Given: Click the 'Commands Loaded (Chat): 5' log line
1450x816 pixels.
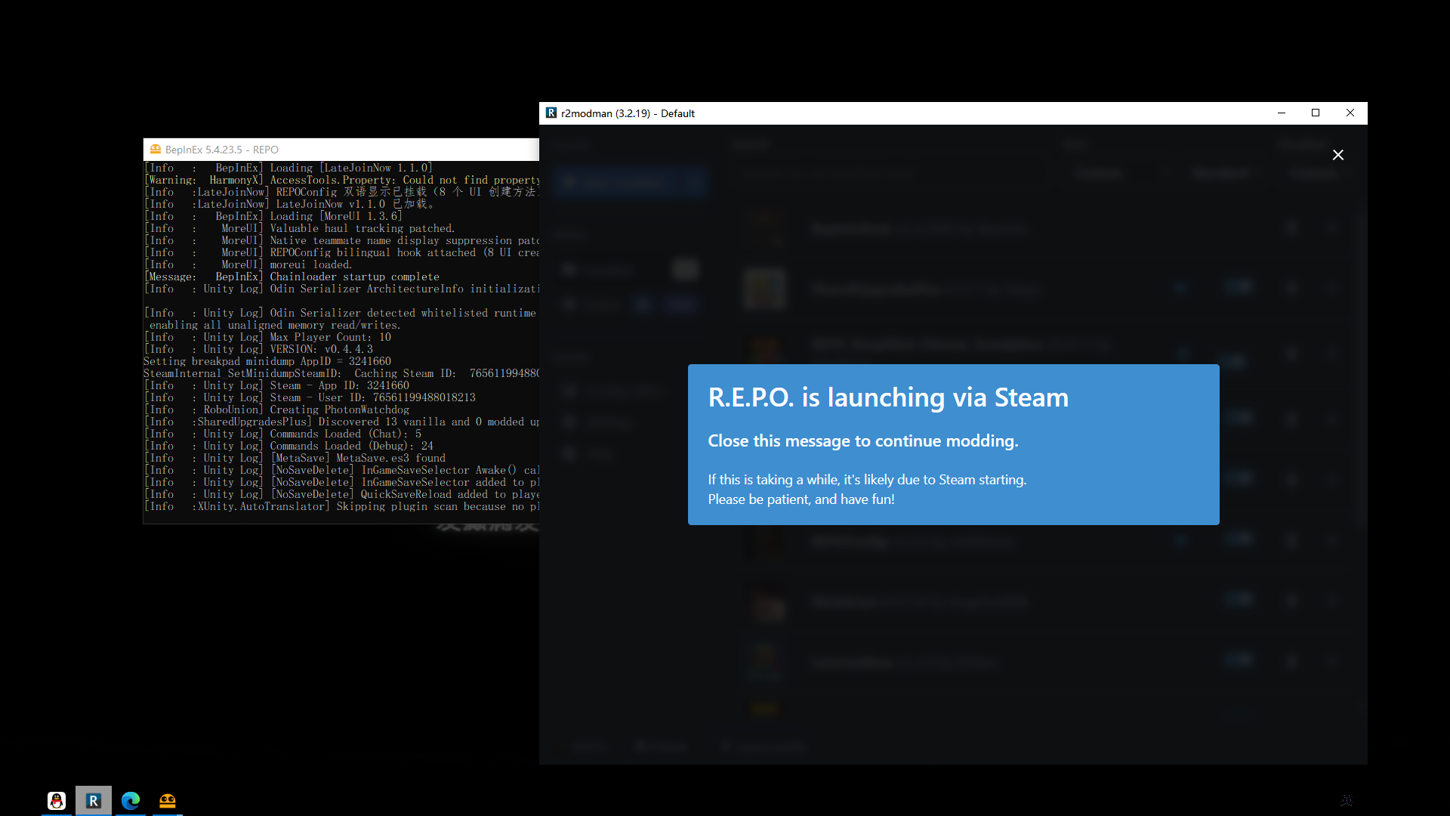Looking at the screenshot, I should 282,434.
